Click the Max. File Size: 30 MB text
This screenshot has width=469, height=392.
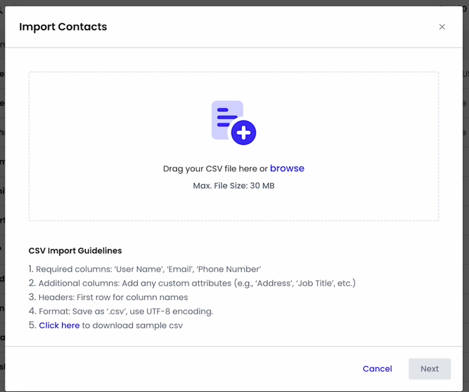[x=234, y=185]
